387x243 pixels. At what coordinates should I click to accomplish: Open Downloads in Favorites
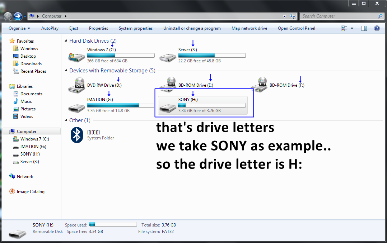31,63
